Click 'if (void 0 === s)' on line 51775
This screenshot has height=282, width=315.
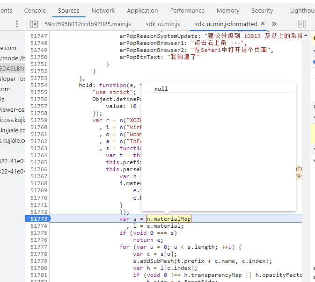148,233
